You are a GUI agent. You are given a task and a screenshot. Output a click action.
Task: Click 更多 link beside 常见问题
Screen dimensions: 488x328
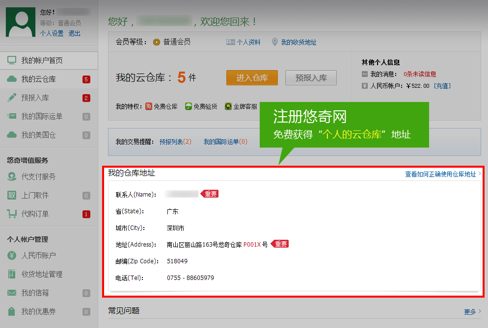pyautogui.click(x=470, y=311)
